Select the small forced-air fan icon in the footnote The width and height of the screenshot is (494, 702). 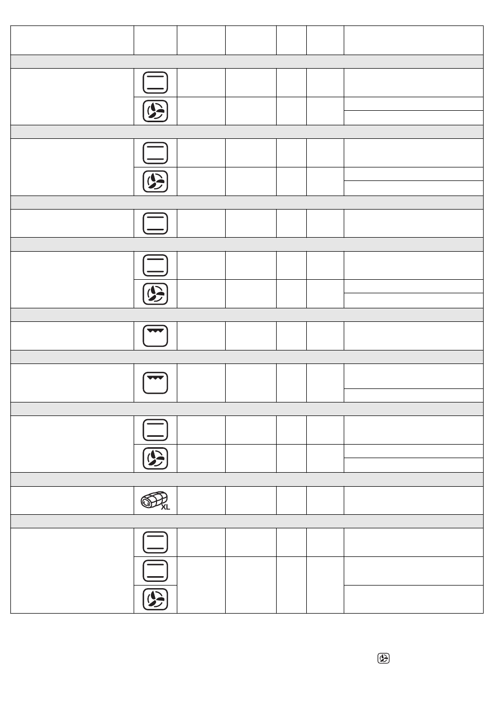(383, 658)
